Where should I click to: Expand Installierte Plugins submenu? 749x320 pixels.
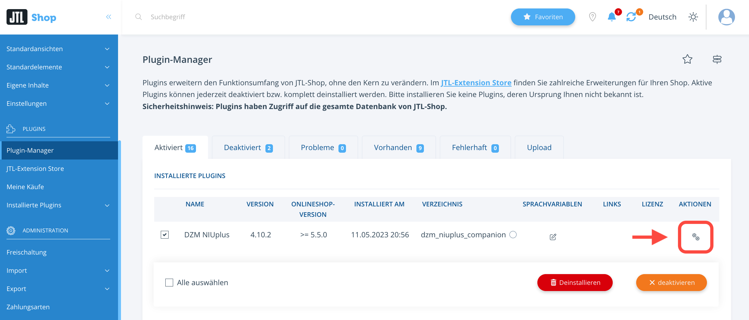tap(59, 205)
